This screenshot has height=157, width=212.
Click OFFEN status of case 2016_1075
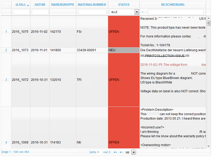124,32
